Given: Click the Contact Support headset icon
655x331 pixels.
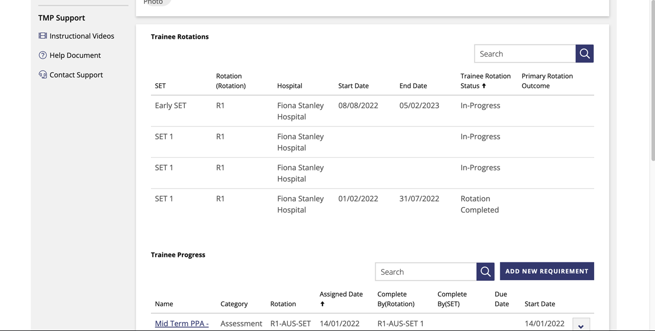Looking at the screenshot, I should [42, 73].
